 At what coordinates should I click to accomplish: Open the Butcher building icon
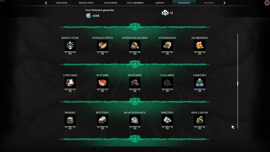(103, 83)
